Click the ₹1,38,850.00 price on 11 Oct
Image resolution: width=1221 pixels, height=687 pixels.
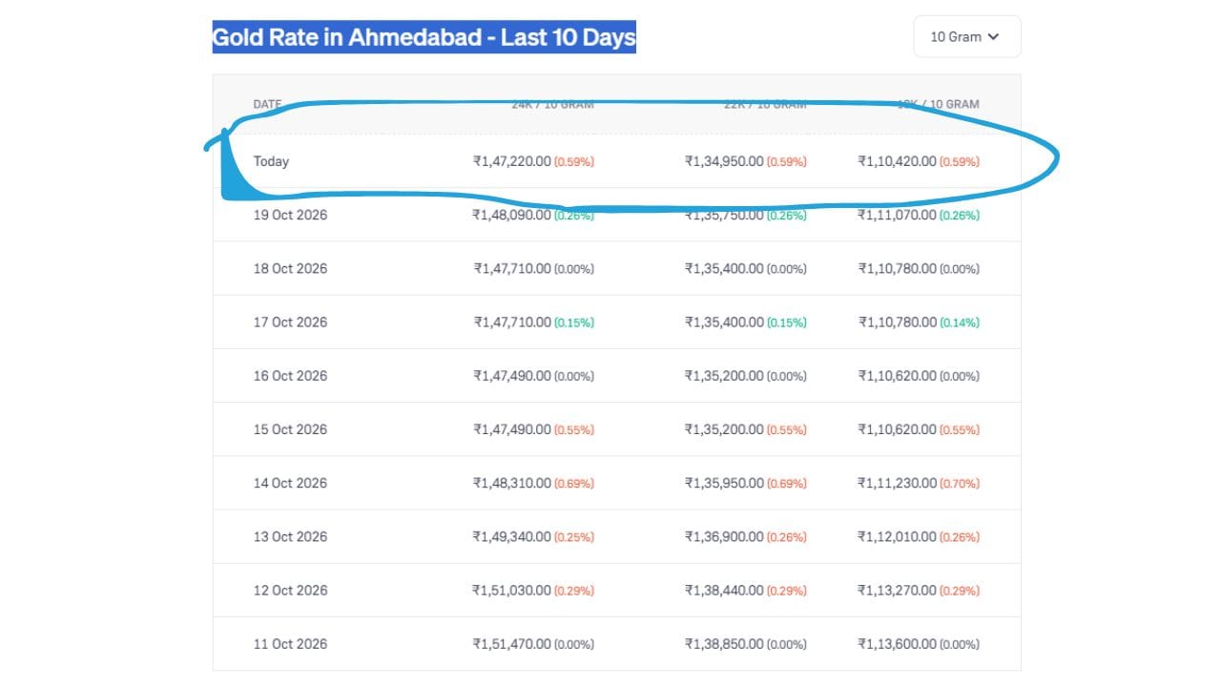pyautogui.click(x=724, y=643)
